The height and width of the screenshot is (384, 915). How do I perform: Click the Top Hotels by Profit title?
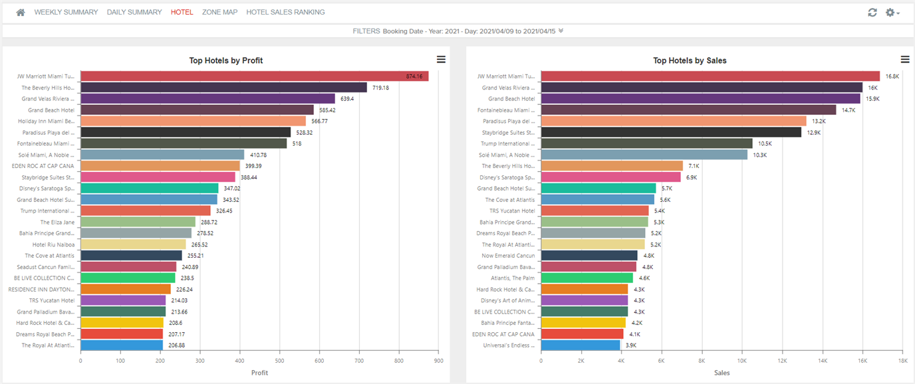(x=226, y=60)
